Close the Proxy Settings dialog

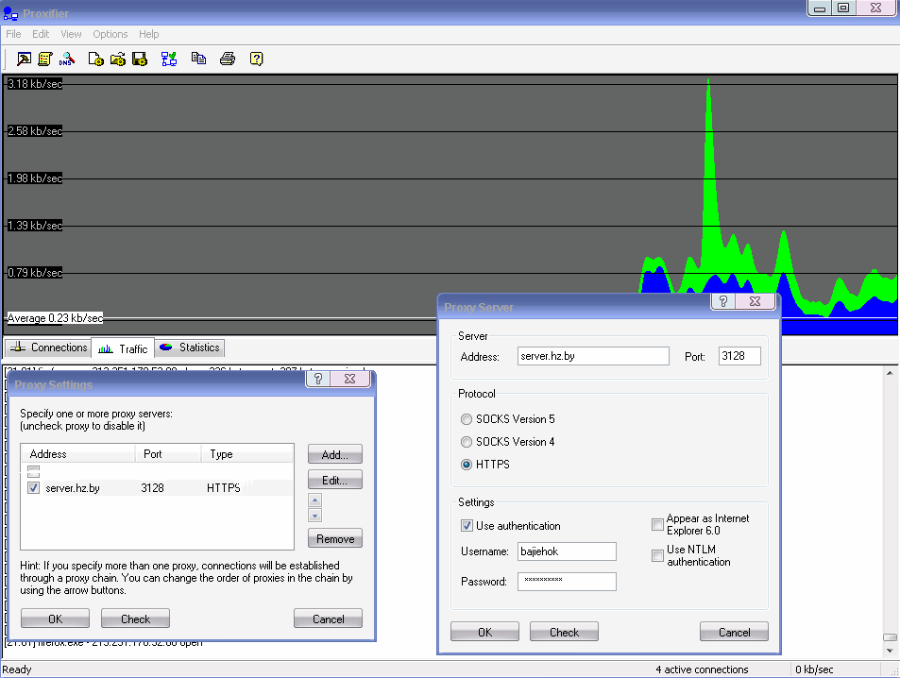click(349, 379)
